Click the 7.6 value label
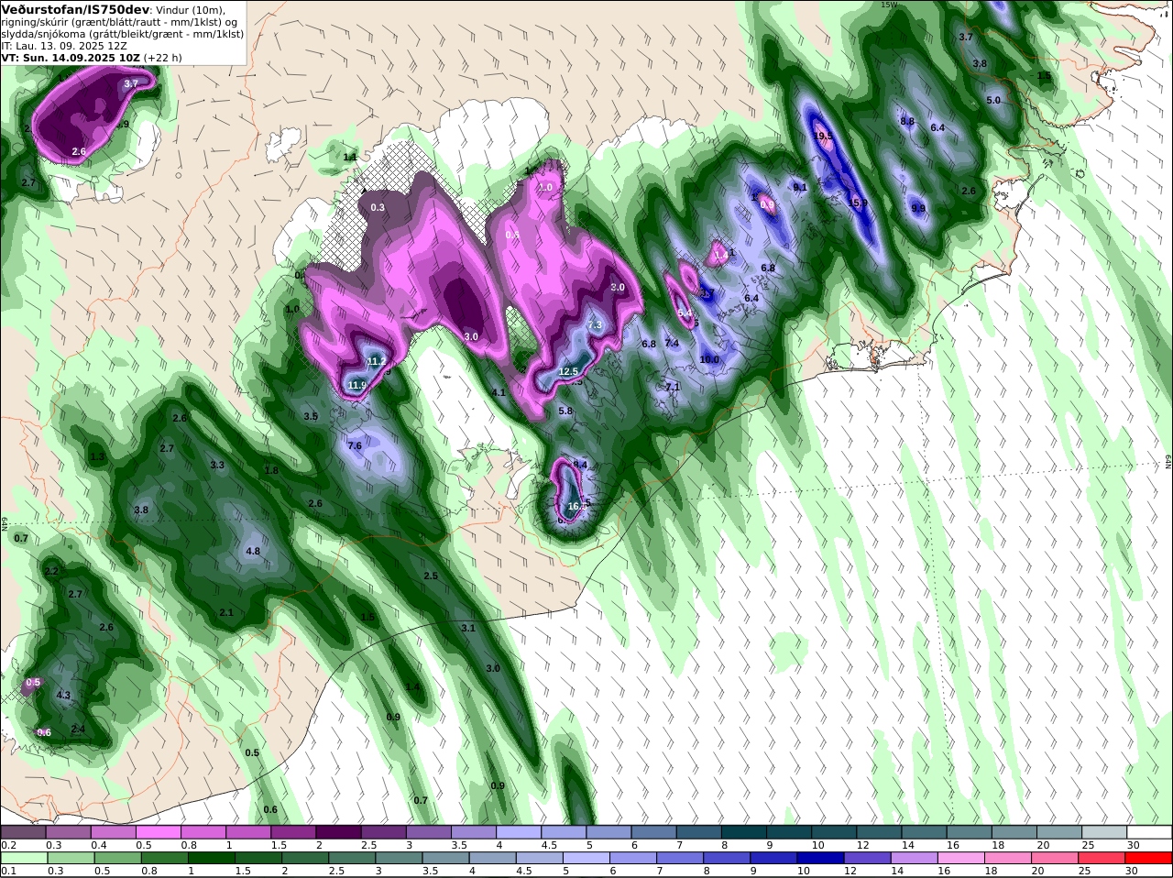This screenshot has height=878, width=1173. [355, 445]
